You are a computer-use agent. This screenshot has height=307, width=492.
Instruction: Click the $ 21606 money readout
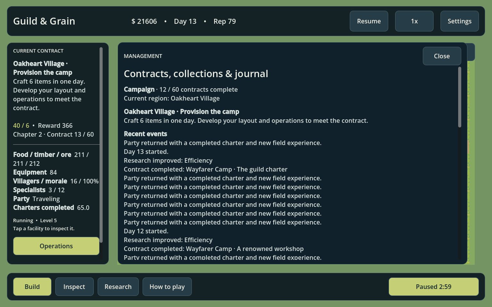(x=144, y=21)
